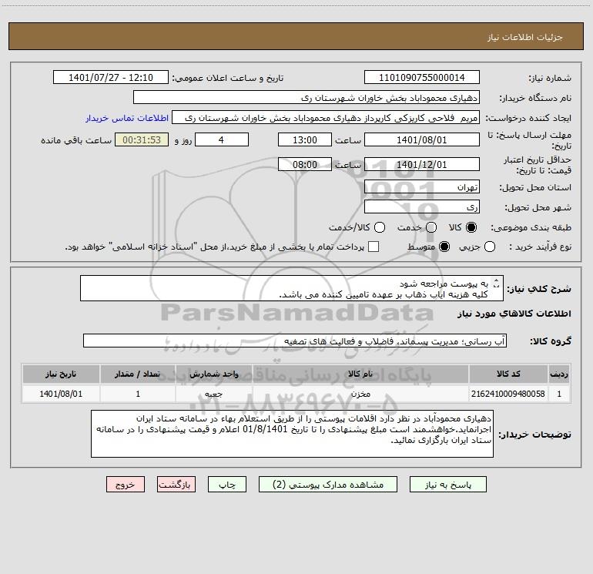Click the واحد شمارش column header
593x574 pixels.
[213, 374]
